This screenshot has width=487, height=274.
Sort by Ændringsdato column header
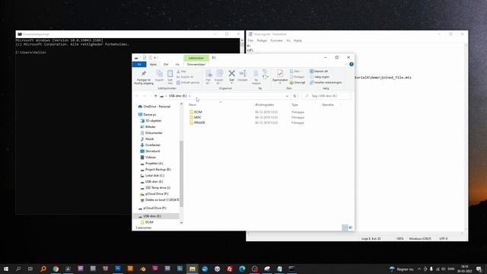[264, 105]
